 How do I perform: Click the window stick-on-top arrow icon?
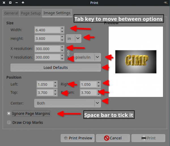[x=23, y=3]
